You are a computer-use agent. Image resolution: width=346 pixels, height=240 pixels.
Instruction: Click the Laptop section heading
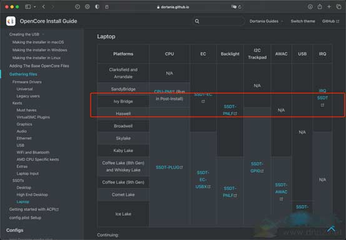coord(106,37)
